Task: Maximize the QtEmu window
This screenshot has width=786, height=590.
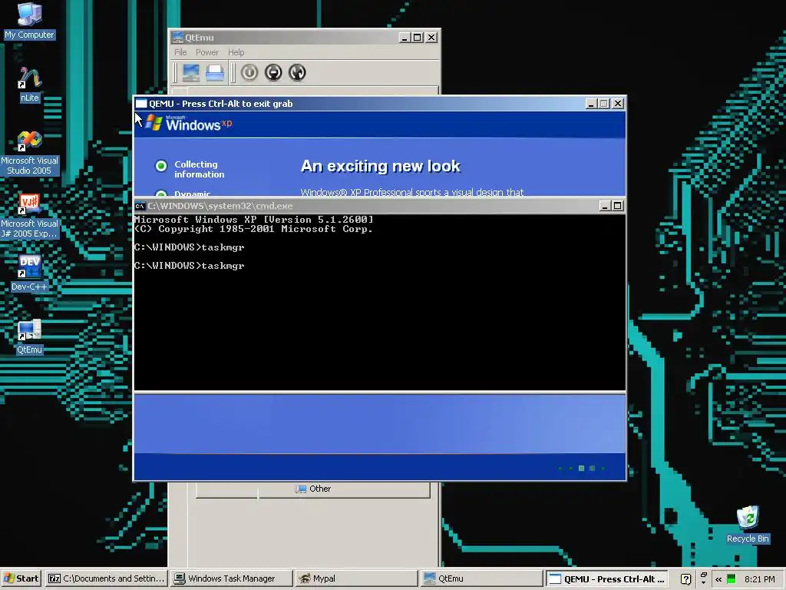Action: pos(417,38)
